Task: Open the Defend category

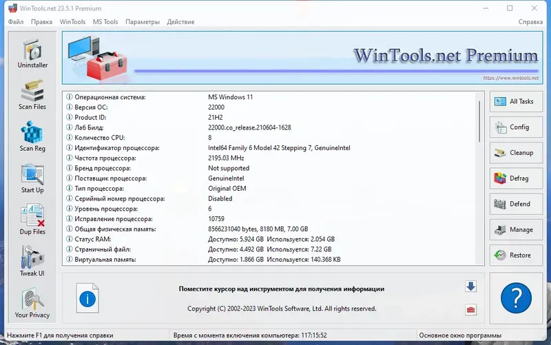Action: click(516, 204)
